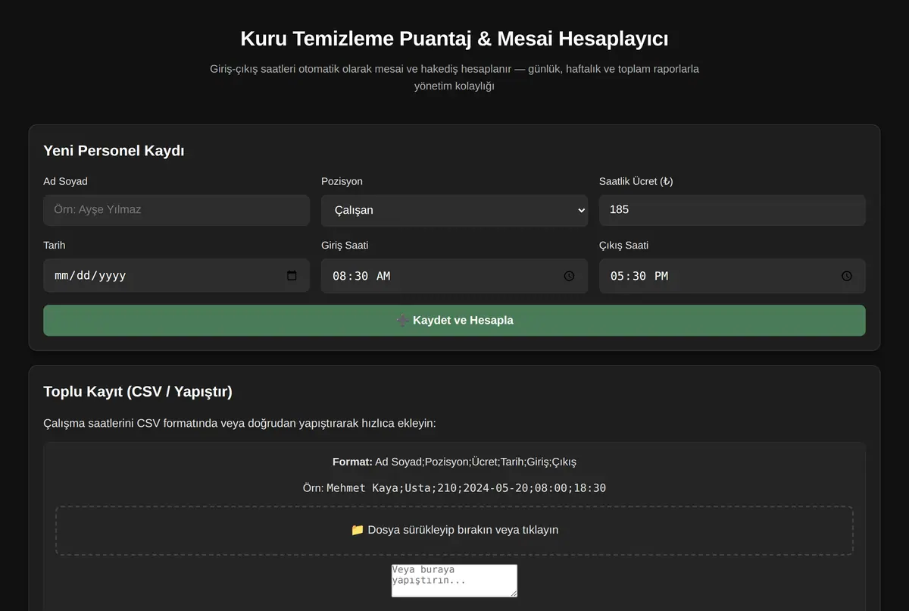Click the subtitle starting Giriş-çıkış saatleri otomatik
The height and width of the screenshot is (611, 909).
[454, 77]
